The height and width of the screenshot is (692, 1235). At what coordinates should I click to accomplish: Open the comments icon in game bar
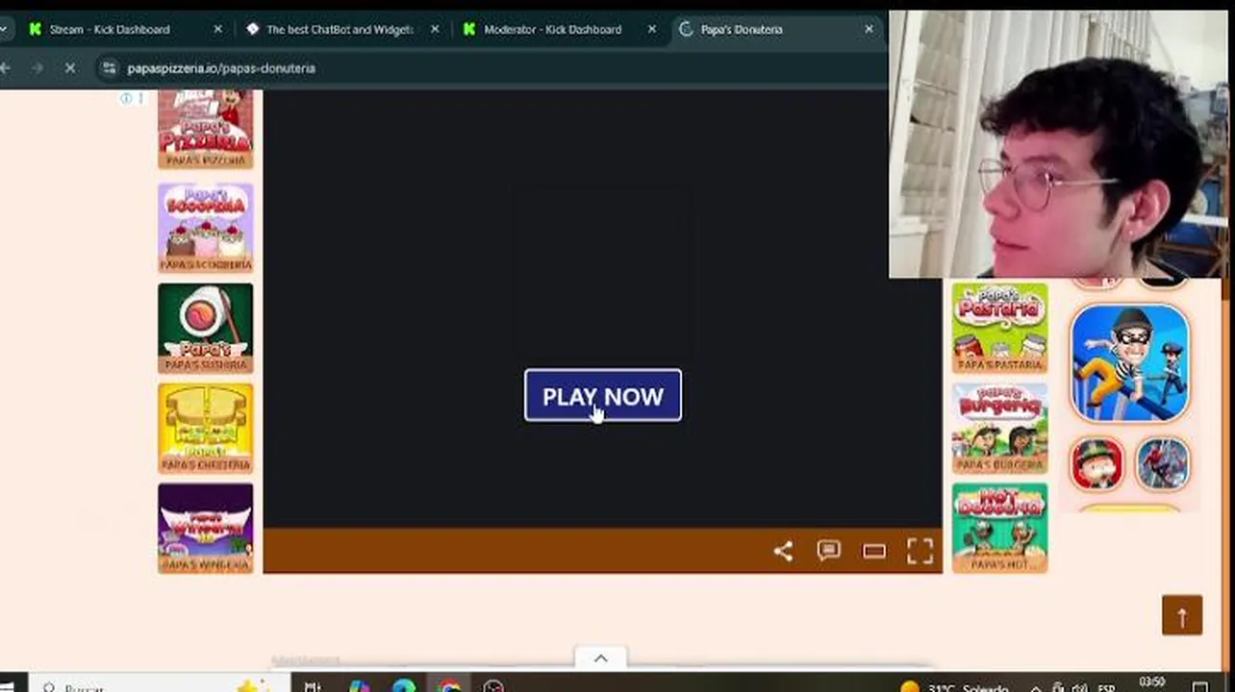tap(828, 551)
